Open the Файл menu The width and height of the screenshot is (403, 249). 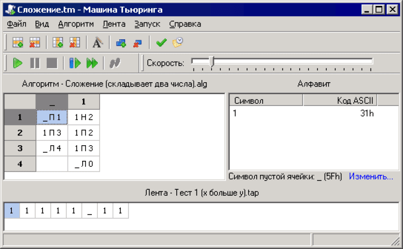17,24
